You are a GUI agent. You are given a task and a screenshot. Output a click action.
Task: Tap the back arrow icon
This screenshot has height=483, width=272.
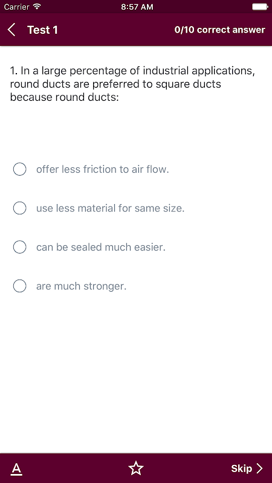click(x=11, y=30)
